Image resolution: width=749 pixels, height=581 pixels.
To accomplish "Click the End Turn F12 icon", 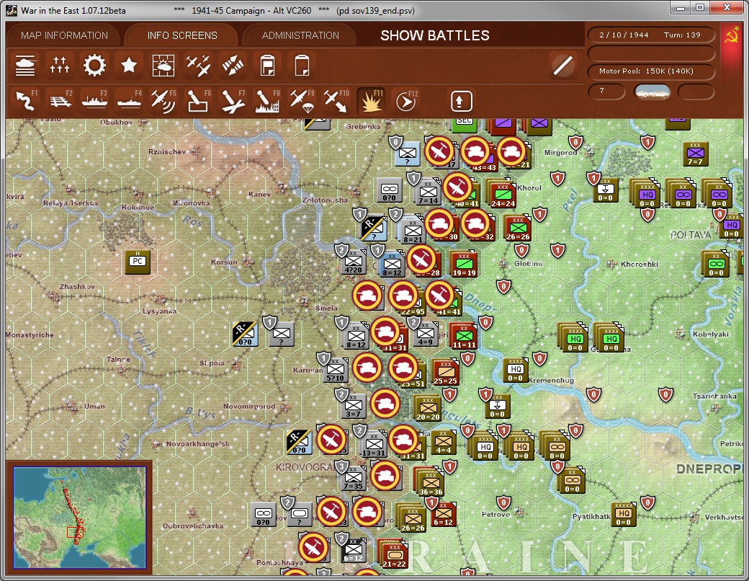I will 405,101.
